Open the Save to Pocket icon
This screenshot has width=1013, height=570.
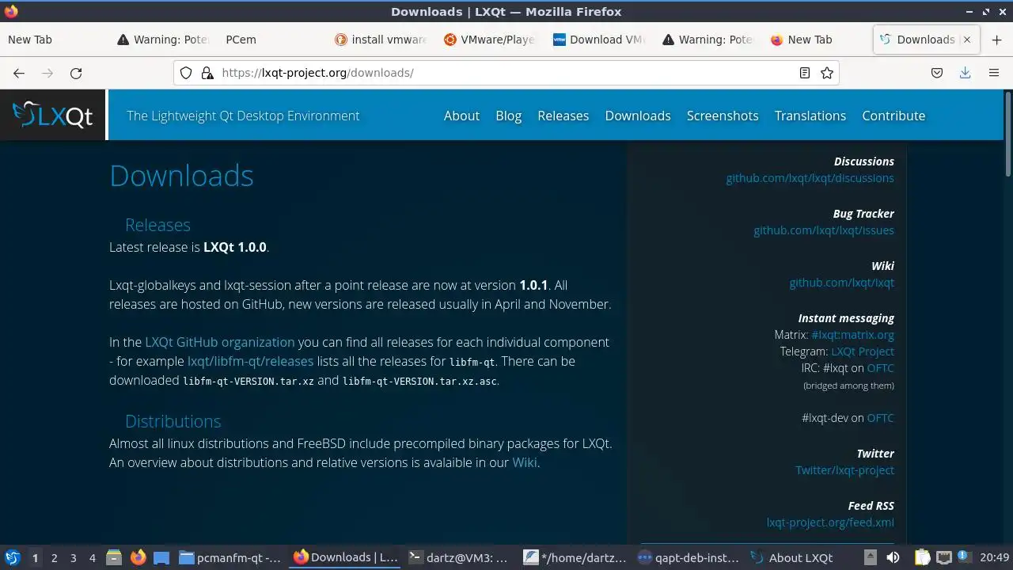pos(937,73)
